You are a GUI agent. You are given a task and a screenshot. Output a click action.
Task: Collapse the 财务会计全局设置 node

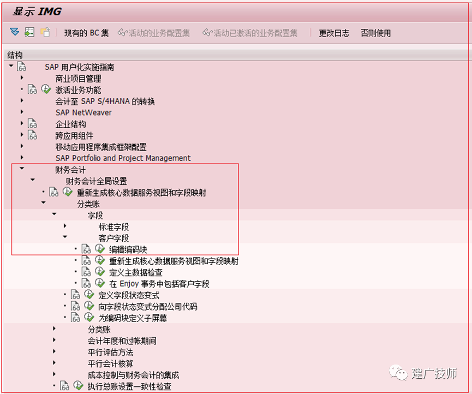(33, 180)
